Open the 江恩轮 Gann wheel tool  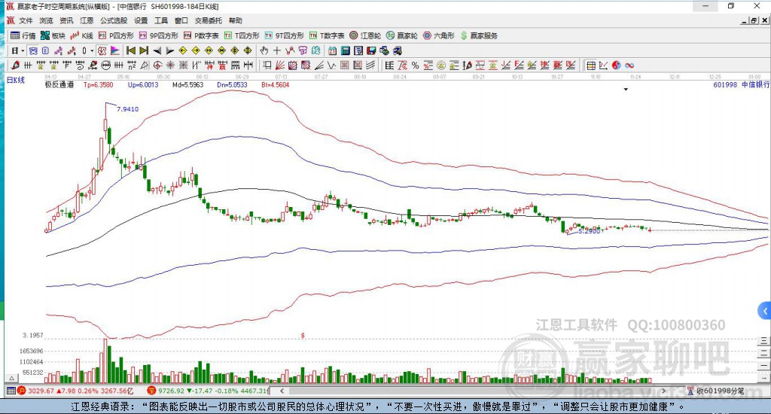(x=365, y=35)
